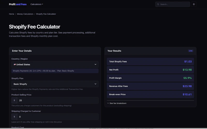This screenshot has width=207, height=129.
Task: Click the Profit Margin label
Action: (x=115, y=78)
